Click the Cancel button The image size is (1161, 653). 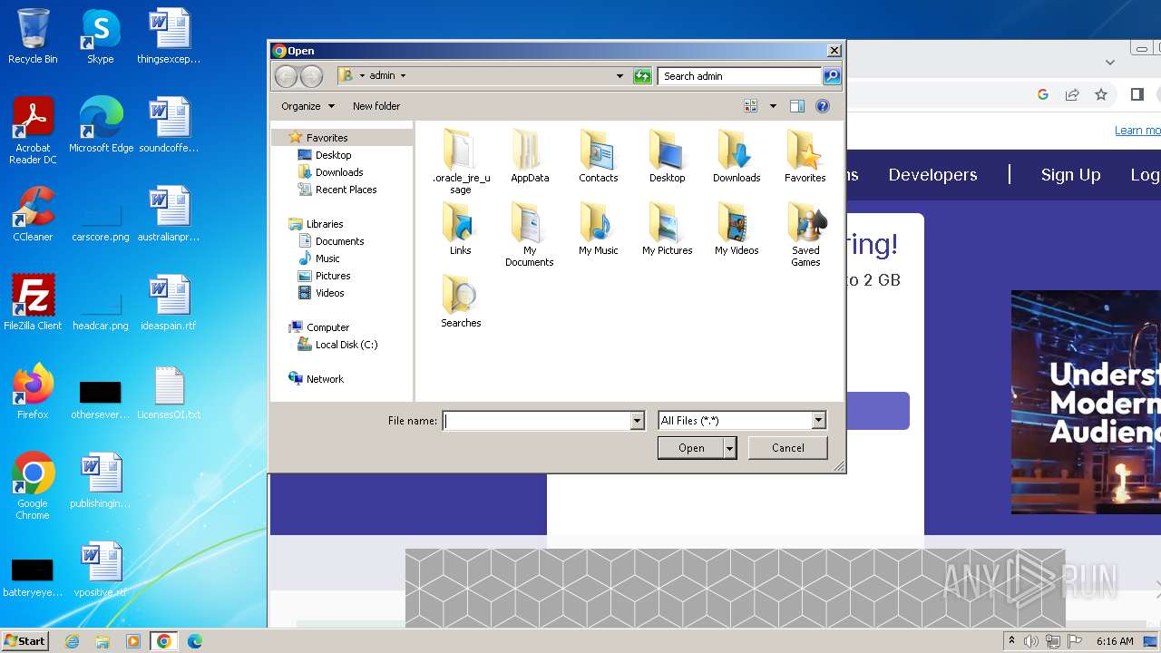point(787,448)
